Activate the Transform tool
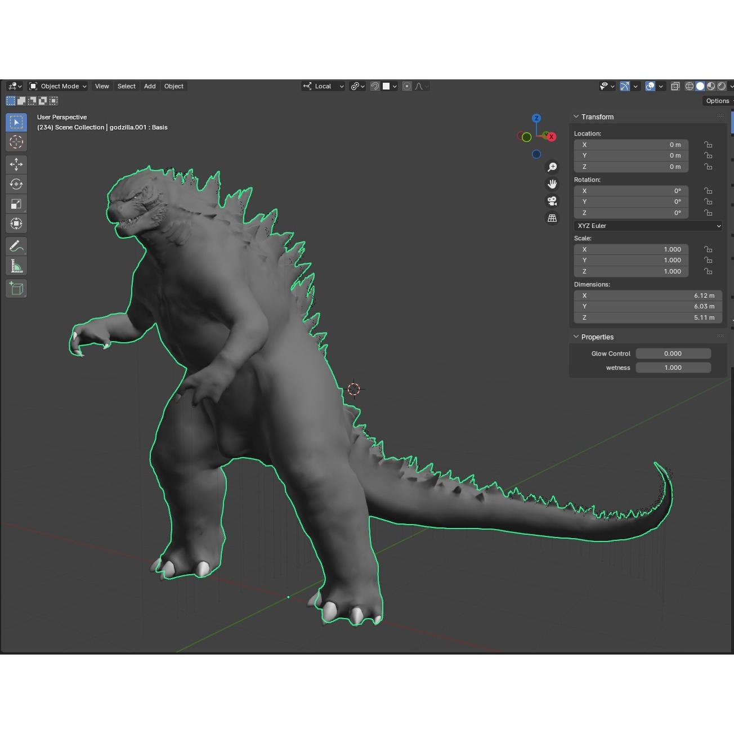This screenshot has width=734, height=734. [x=16, y=223]
